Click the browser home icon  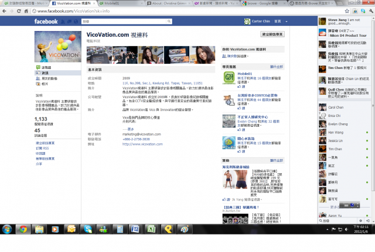pos(26,11)
